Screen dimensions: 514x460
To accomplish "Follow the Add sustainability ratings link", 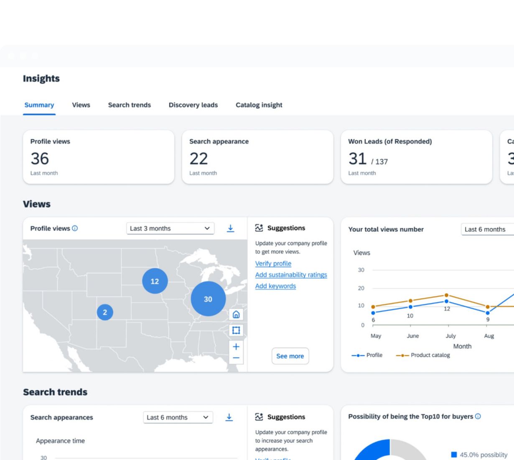I will click(x=291, y=275).
